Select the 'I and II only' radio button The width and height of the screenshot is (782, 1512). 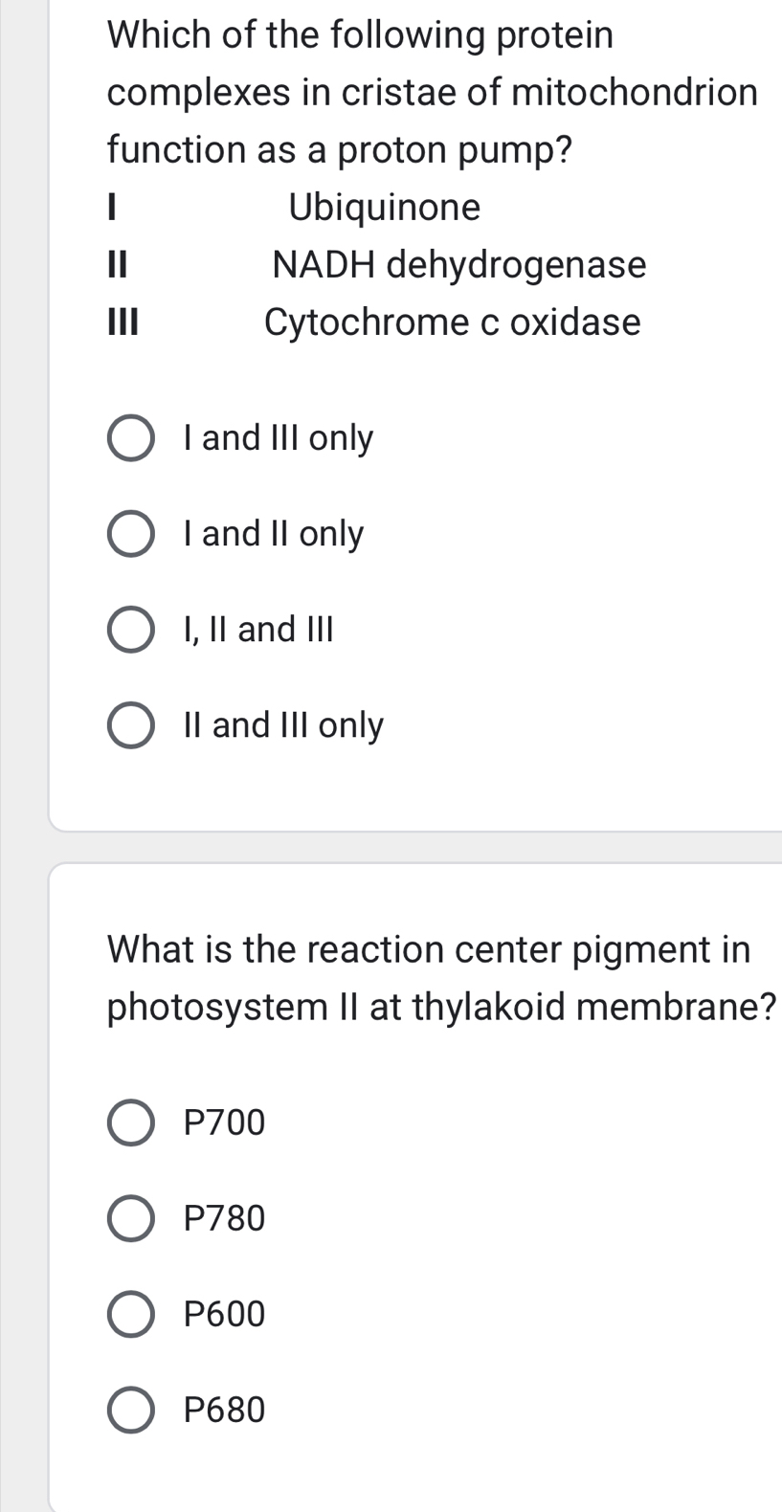[130, 534]
